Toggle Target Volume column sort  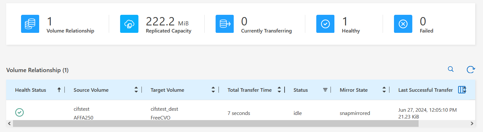213,90
